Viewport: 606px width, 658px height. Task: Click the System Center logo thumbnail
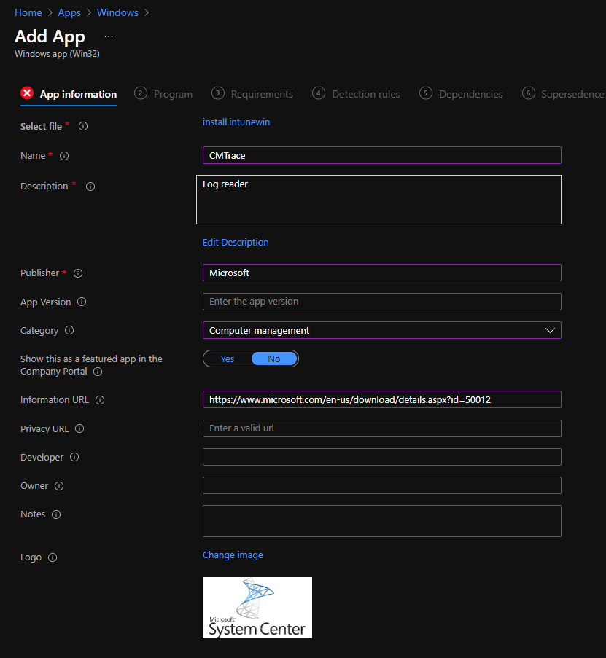point(257,608)
